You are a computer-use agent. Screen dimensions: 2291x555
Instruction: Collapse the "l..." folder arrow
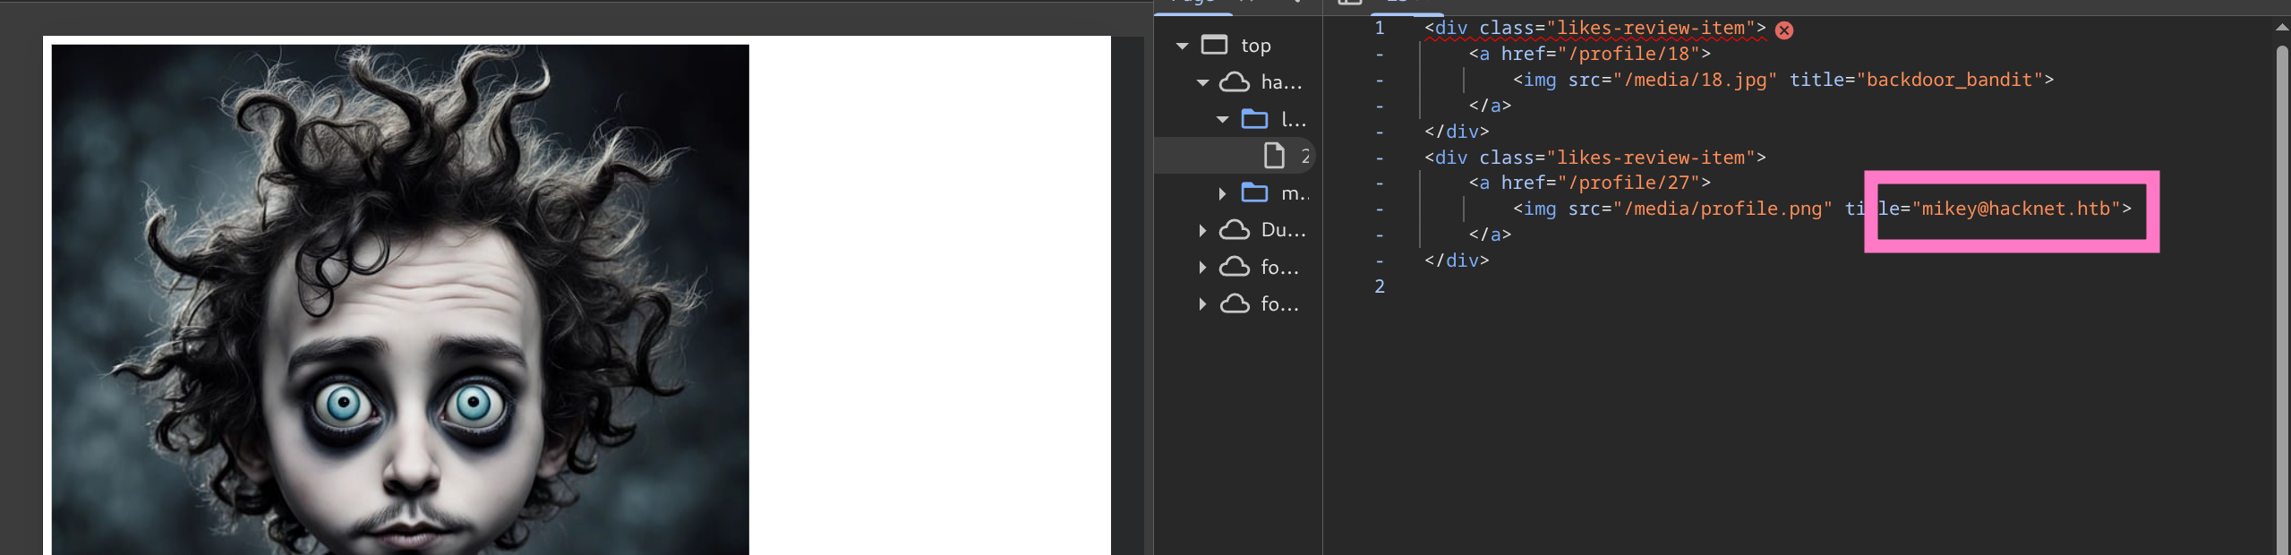tap(1222, 119)
